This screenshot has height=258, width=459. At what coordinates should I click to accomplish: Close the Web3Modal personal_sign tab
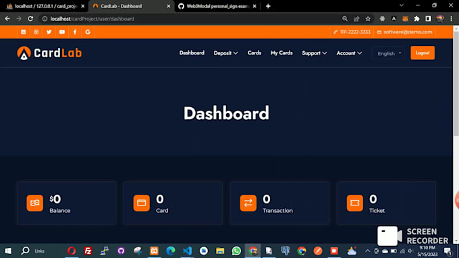point(254,6)
